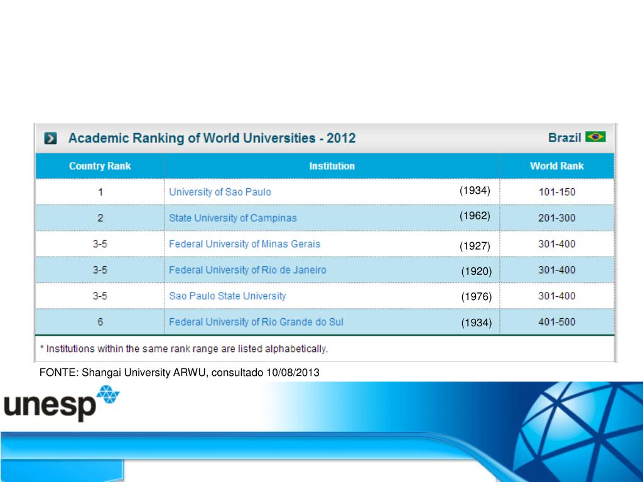This screenshot has height=482, width=643.
Task: Open State University of Campinas link
Action: [x=232, y=218]
